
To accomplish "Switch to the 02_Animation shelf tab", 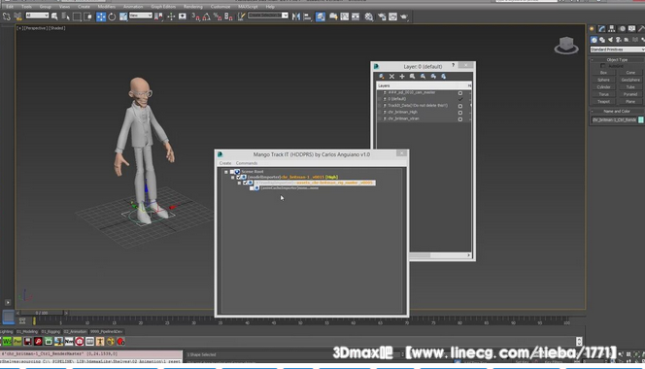I will pyautogui.click(x=75, y=331).
